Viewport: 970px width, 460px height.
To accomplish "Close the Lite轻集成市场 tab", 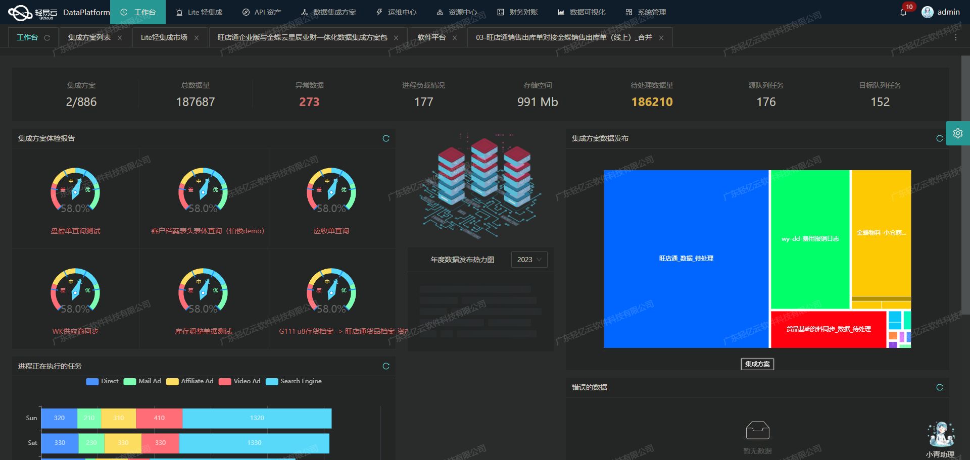I will (x=197, y=38).
